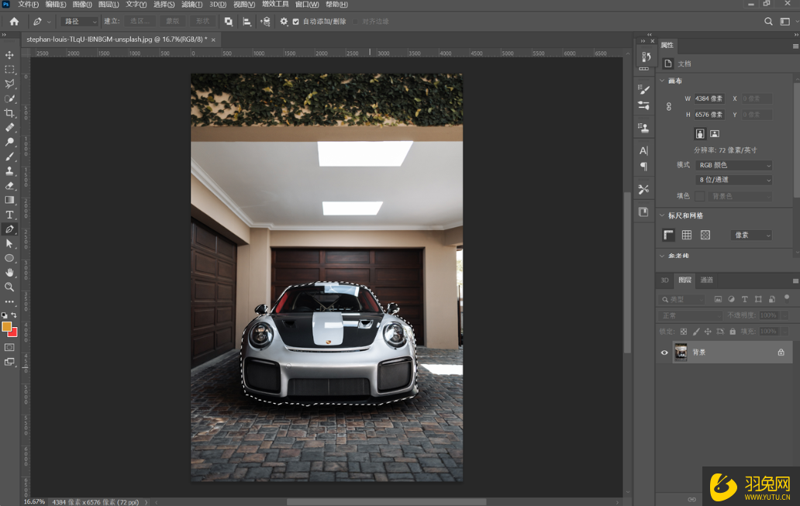Select the Clone Stamp tool

click(x=9, y=171)
